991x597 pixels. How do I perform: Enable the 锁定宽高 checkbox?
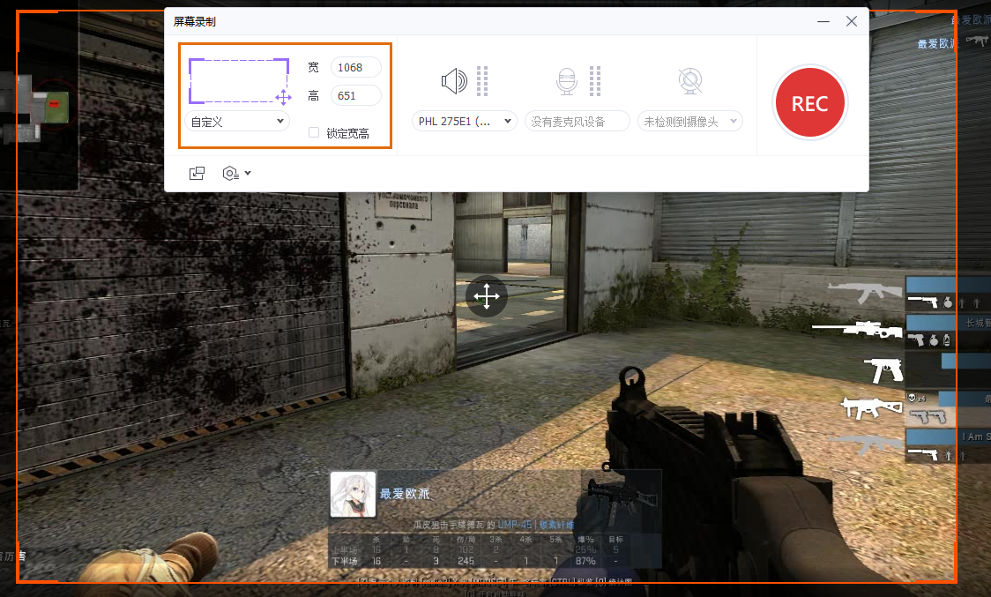(x=314, y=132)
